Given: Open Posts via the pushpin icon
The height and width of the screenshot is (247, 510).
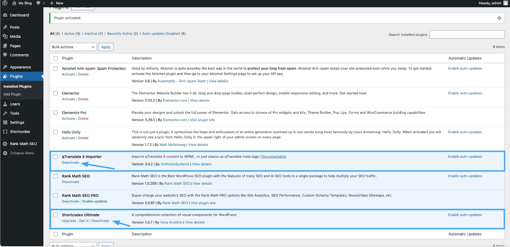Looking at the screenshot, I should [x=5, y=27].
